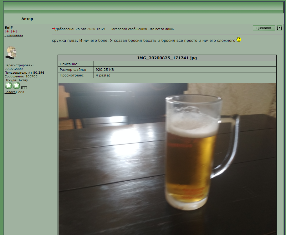
Task: Select the post text 'кружка пива. И ничего боле'
Action: tap(80, 40)
